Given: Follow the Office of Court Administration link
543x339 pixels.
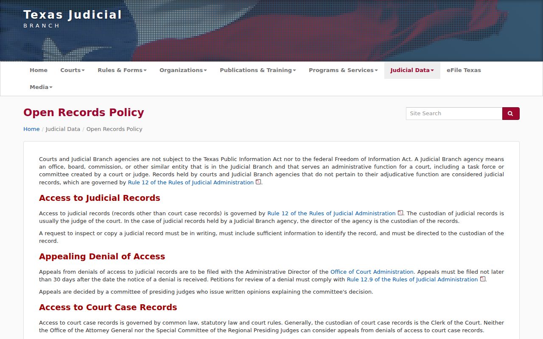Looking at the screenshot, I should tap(372, 272).
